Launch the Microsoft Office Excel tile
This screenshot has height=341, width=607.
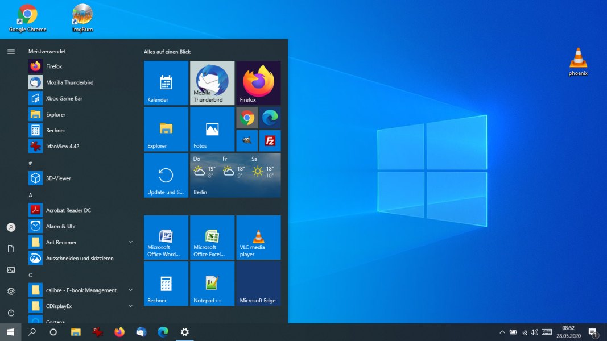(212, 238)
